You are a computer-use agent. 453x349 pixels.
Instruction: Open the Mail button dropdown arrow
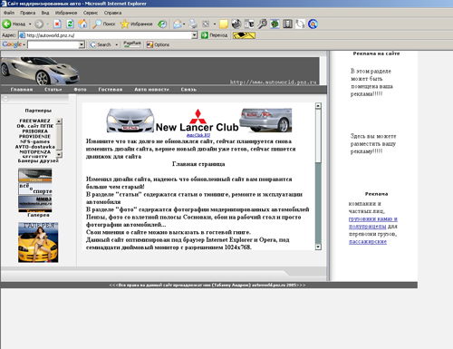pyautogui.click(x=184, y=24)
